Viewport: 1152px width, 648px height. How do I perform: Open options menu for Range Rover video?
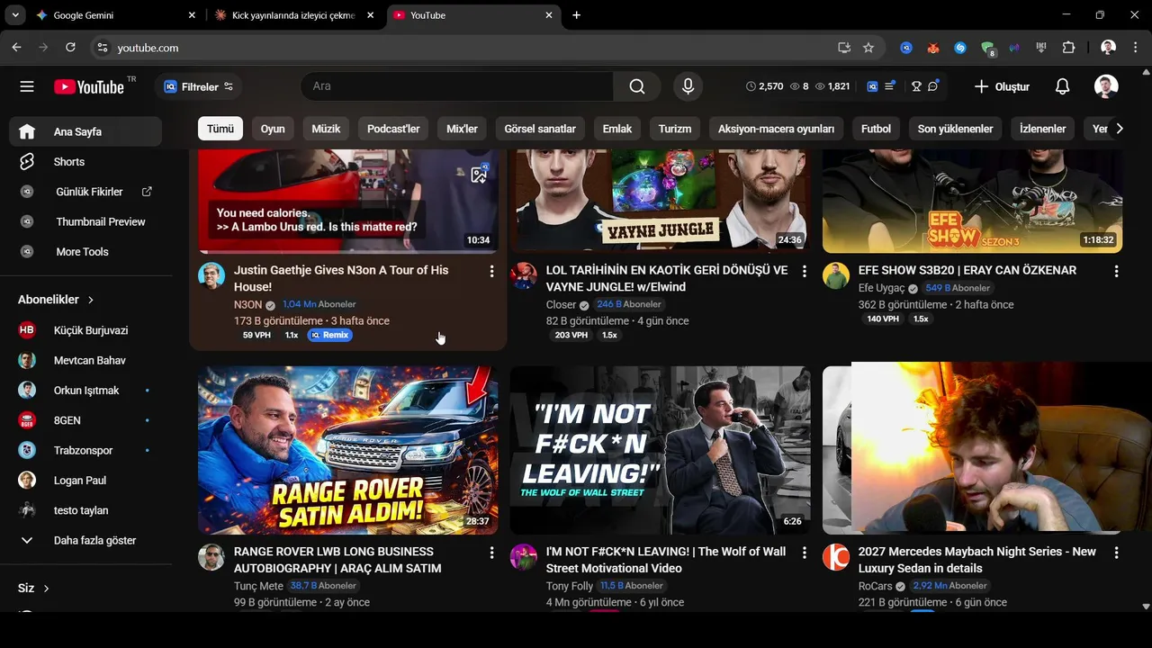(x=491, y=553)
